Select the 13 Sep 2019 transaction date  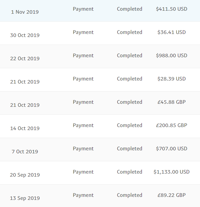coord(25,198)
